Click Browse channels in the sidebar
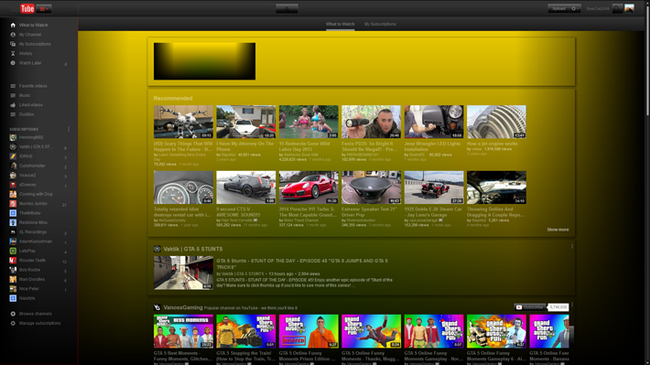Image resolution: width=650 pixels, height=365 pixels. coord(35,314)
